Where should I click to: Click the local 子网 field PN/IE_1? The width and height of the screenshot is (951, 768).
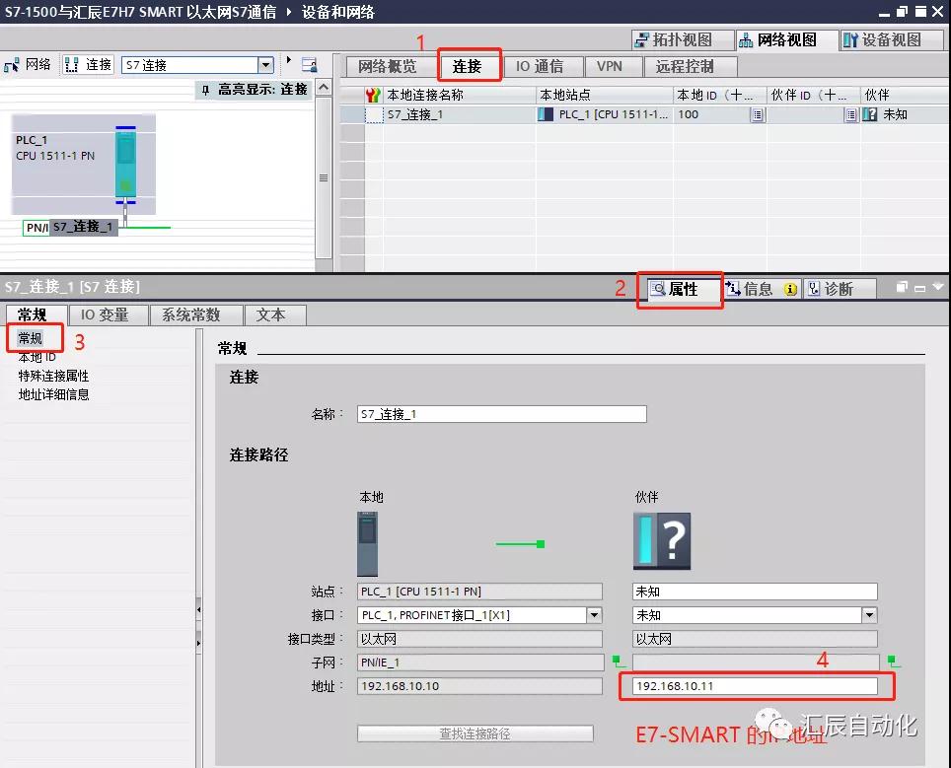point(479,663)
